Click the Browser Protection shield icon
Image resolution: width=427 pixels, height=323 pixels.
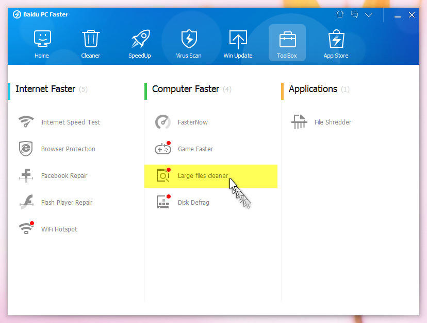point(26,149)
